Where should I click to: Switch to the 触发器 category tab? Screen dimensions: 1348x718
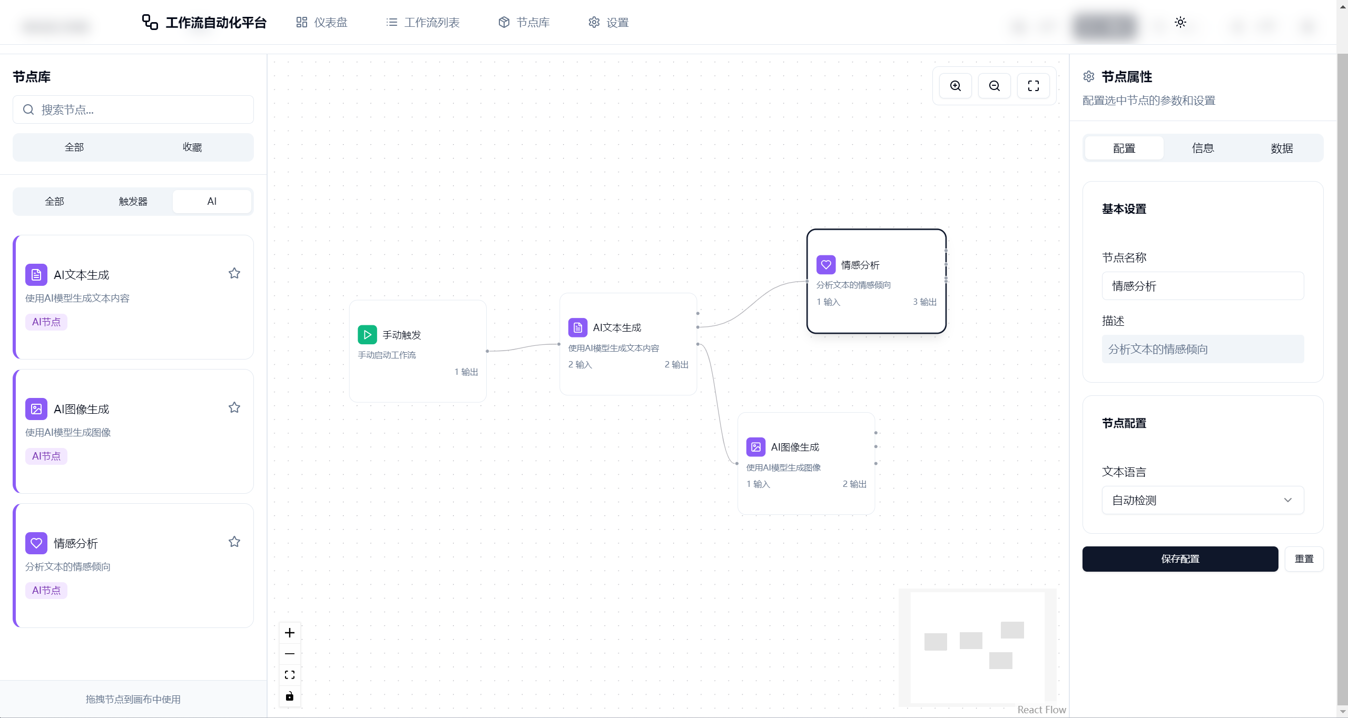coord(133,202)
